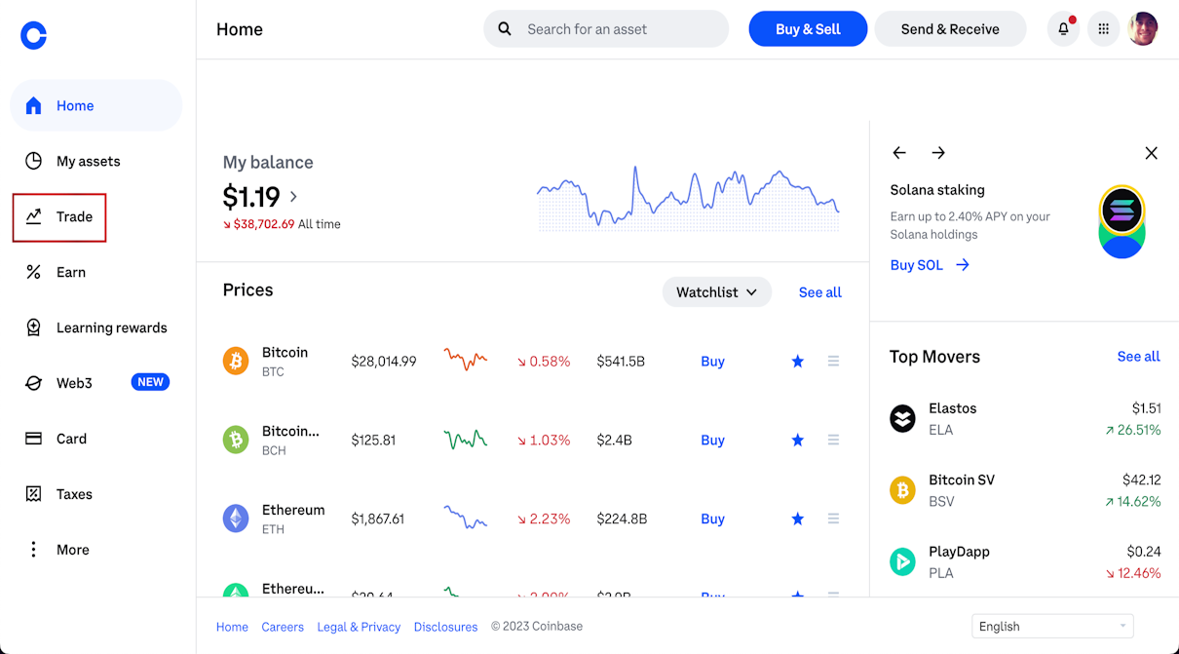1179x654 pixels.
Task: Unstar Bitcoin Cash from the watchlist
Action: [x=798, y=441]
